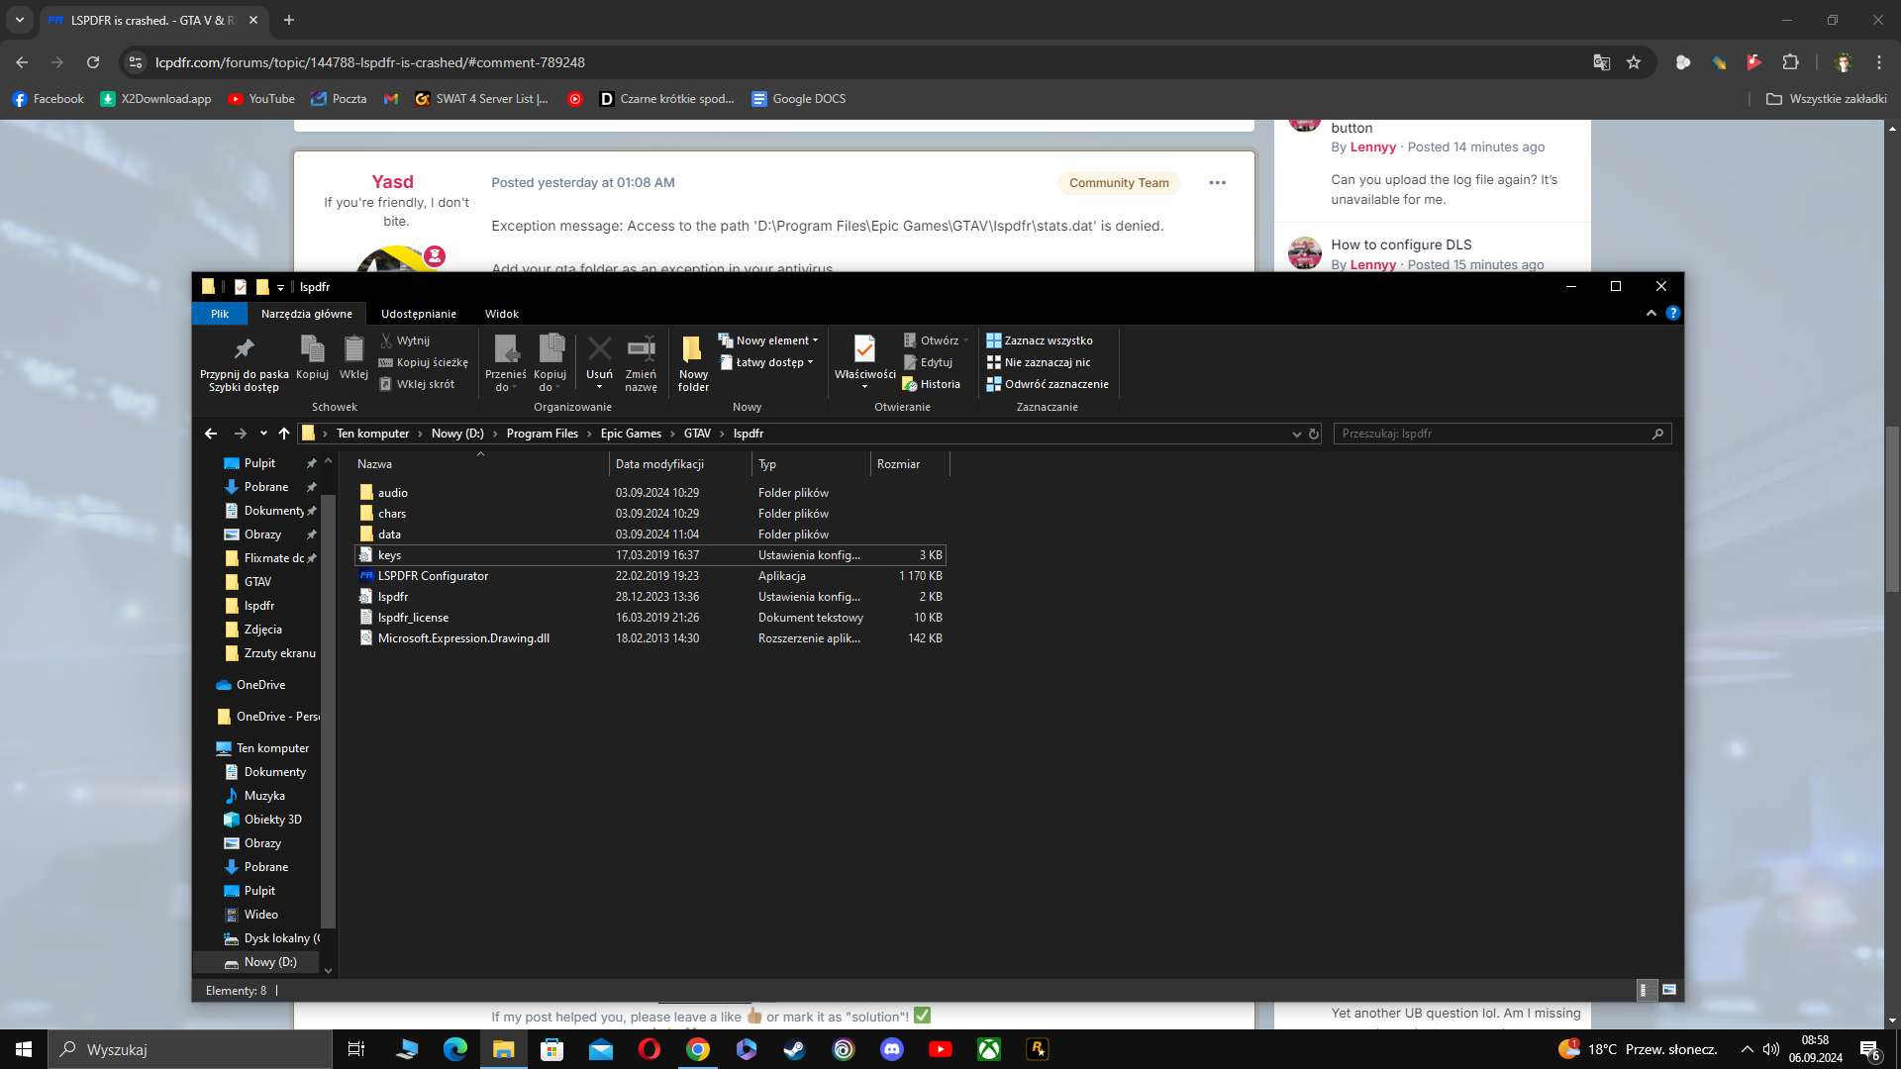Click the Rename (Zmień nazwę) icon
The image size is (1901, 1069).
641,350
